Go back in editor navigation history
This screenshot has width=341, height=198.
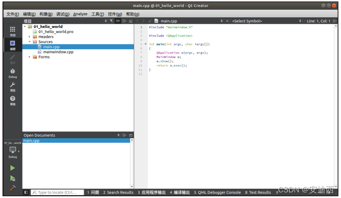137,21
